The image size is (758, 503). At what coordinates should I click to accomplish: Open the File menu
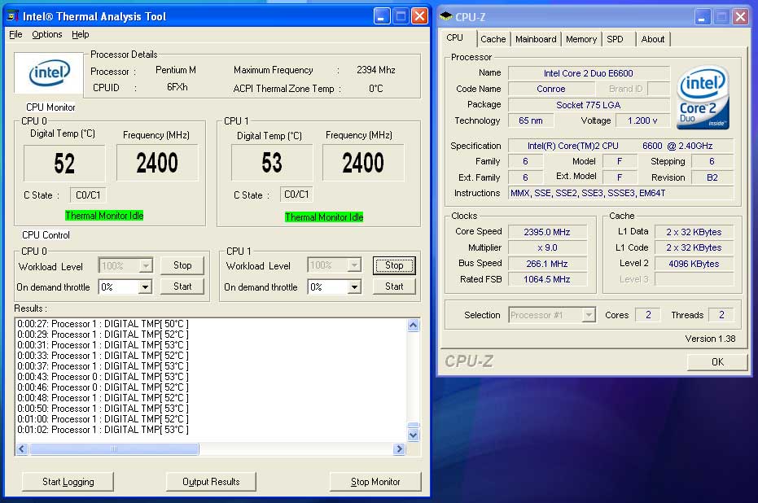point(15,34)
